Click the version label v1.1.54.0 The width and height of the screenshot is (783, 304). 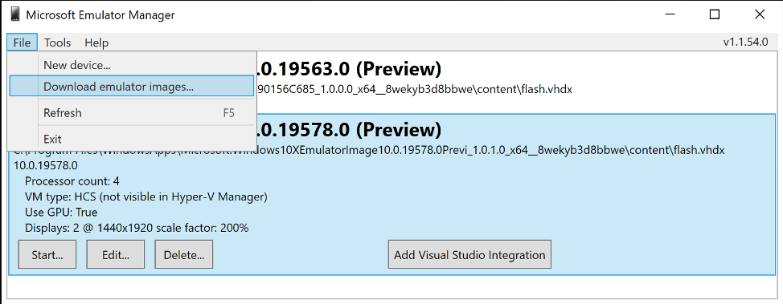pos(745,43)
